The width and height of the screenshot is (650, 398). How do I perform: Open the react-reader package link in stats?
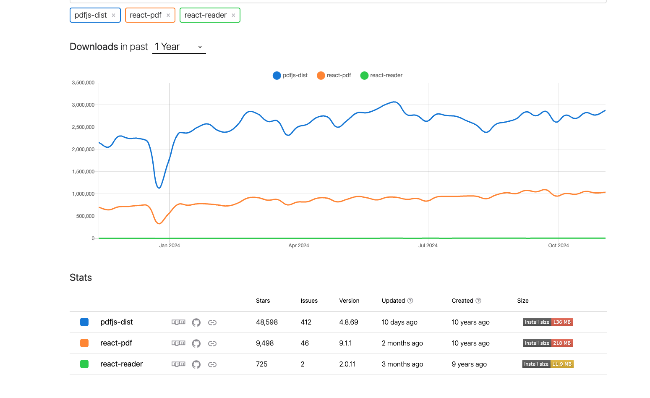click(x=122, y=364)
